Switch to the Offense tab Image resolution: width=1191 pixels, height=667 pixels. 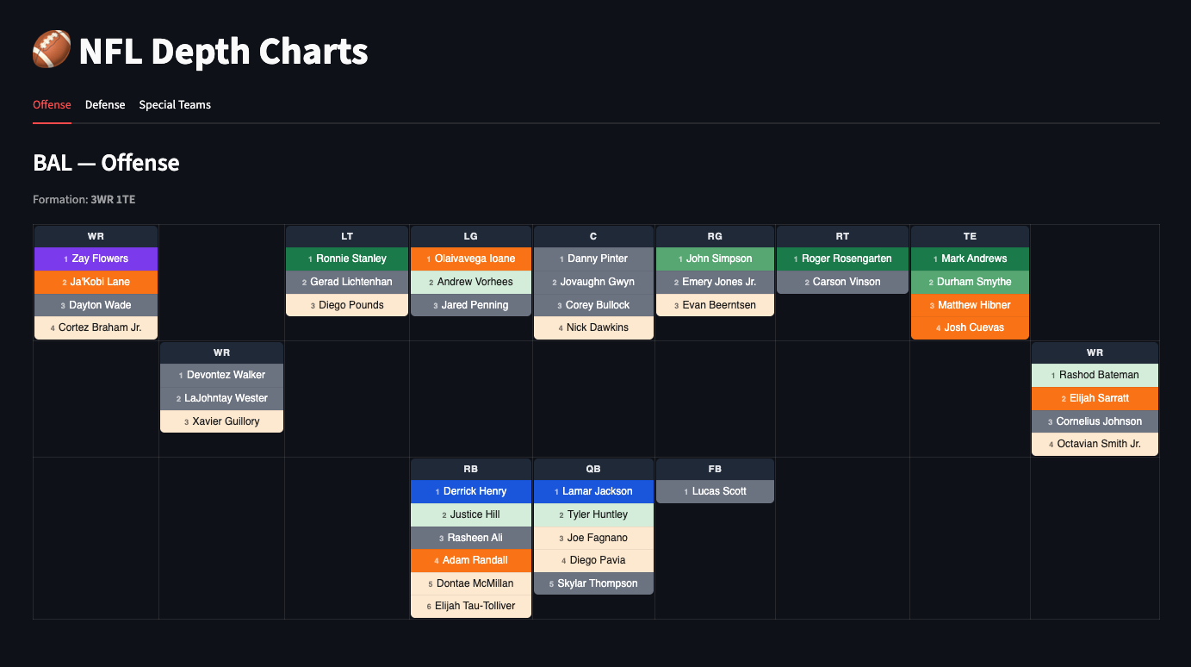[x=52, y=105]
